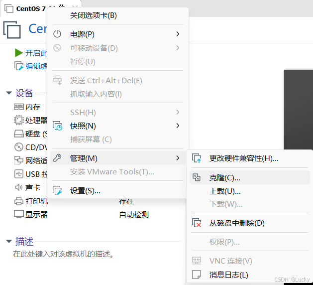
Task: Open 消息日志(L) from the submenu
Action: pos(249,275)
